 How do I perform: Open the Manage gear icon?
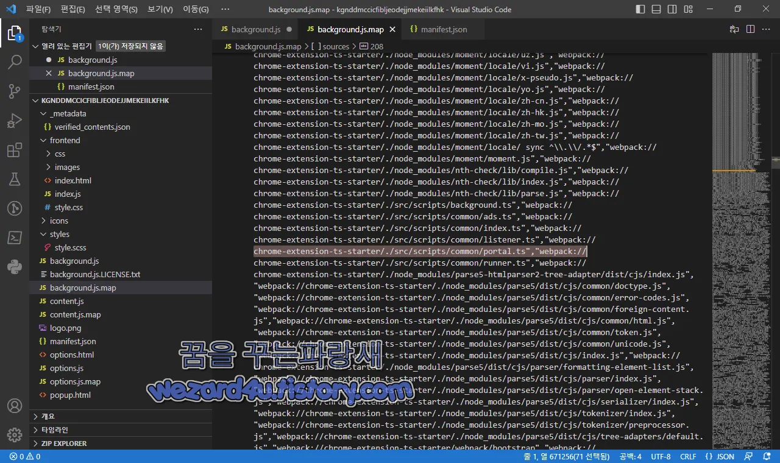pyautogui.click(x=15, y=435)
